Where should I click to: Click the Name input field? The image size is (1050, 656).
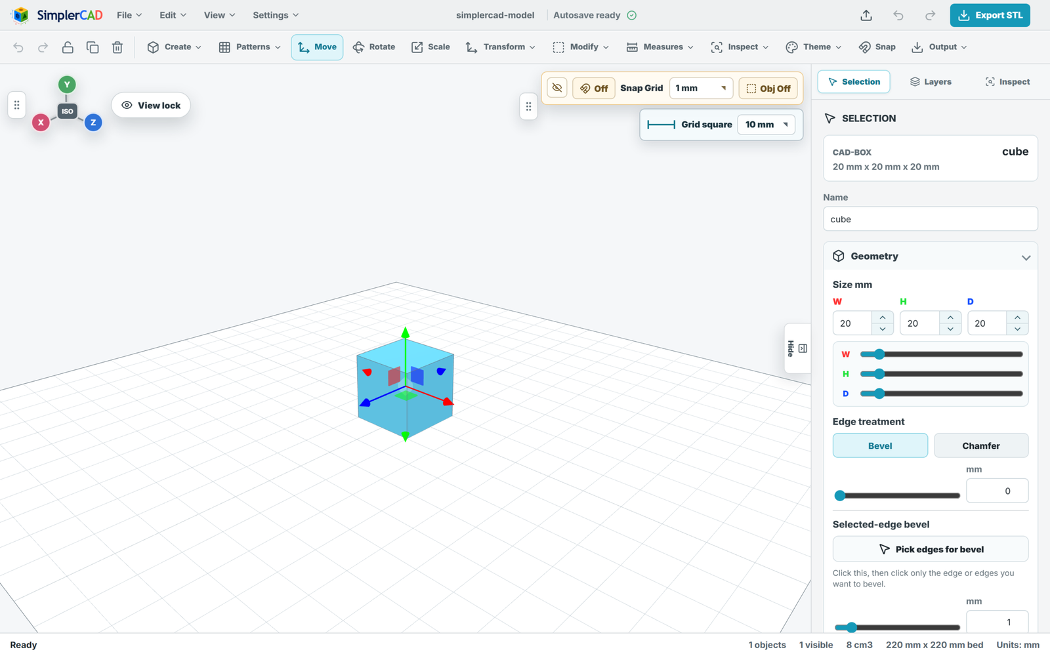[x=931, y=219]
